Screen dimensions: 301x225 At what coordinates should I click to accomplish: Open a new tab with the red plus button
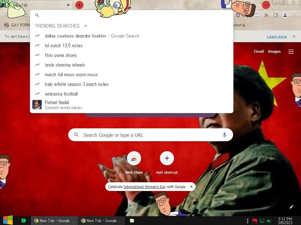point(79,5)
